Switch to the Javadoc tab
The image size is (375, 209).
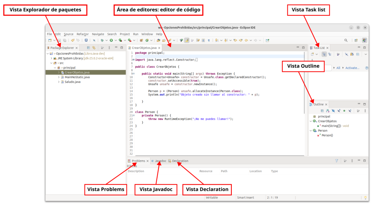tap(160, 161)
